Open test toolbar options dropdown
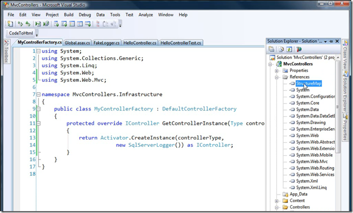This screenshot has width=353, height=213. point(120,24)
